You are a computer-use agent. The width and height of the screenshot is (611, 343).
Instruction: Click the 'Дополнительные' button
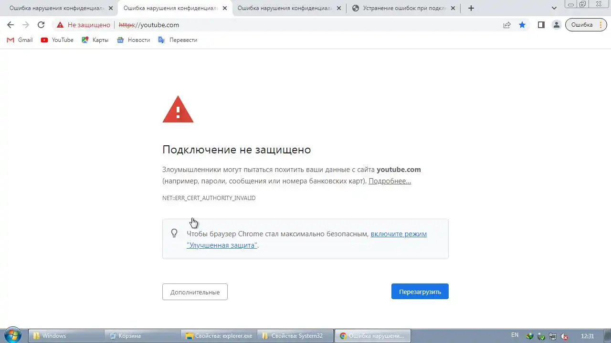[195, 292]
